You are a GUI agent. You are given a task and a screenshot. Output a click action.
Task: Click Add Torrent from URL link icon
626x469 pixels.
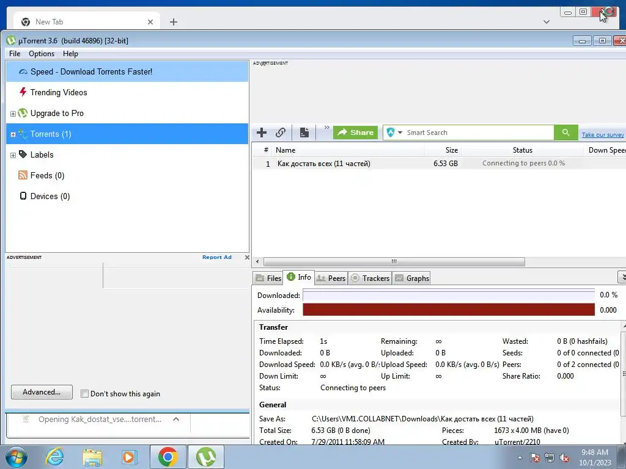pyautogui.click(x=281, y=133)
